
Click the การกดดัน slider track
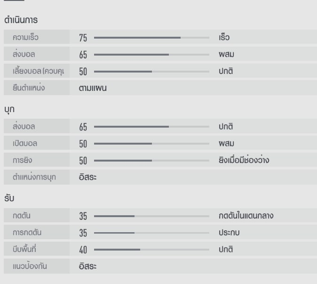coord(151,233)
